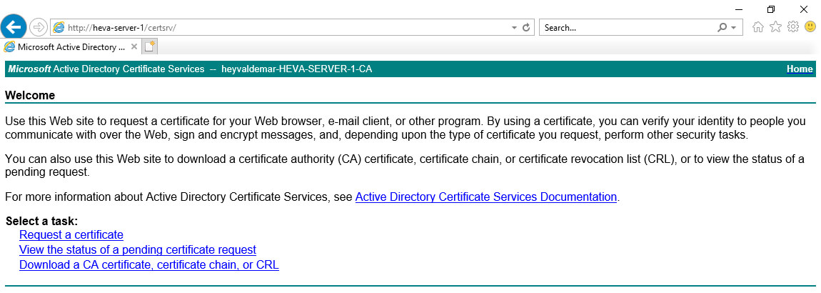Refresh the page with the reload icon
Viewport: 821px width, 293px height.
coord(526,27)
